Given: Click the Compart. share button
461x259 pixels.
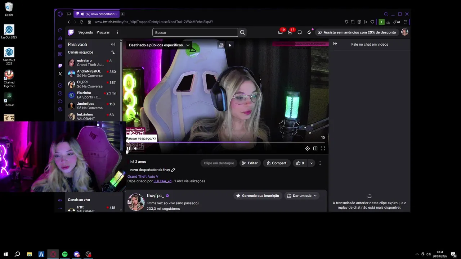Looking at the screenshot, I should tap(277, 163).
